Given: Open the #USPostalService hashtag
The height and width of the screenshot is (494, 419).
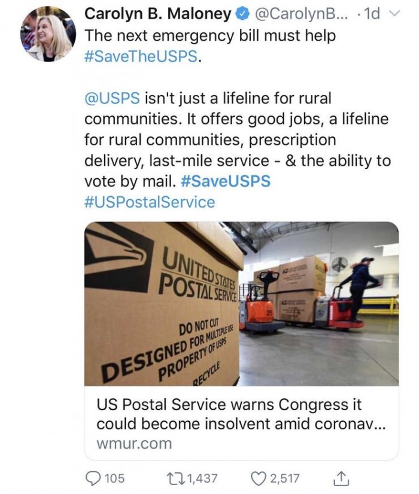Looking at the screenshot, I should click(x=150, y=202).
